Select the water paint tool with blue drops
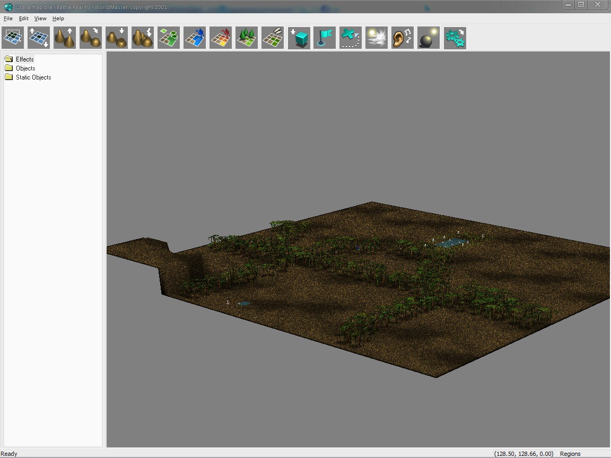 tap(195, 38)
